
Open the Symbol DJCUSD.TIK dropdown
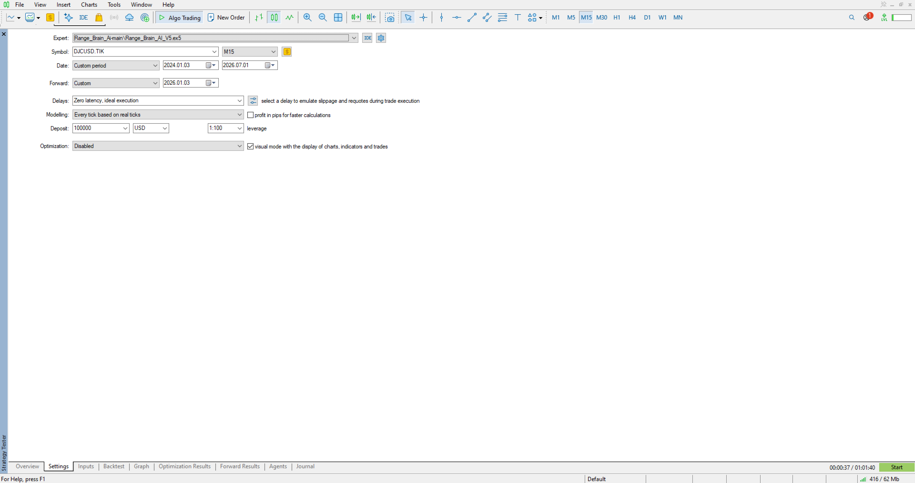214,52
